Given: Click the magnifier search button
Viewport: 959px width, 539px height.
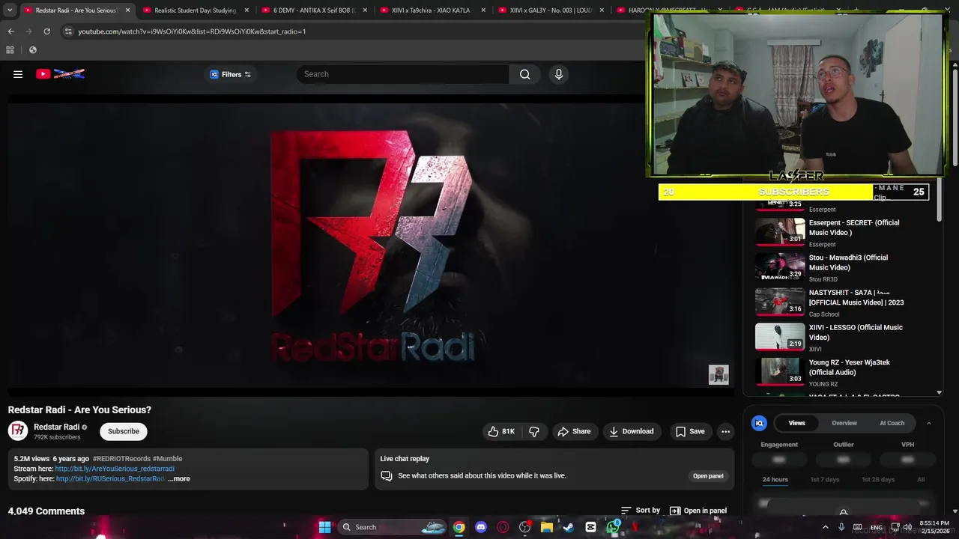Looking at the screenshot, I should (x=524, y=74).
